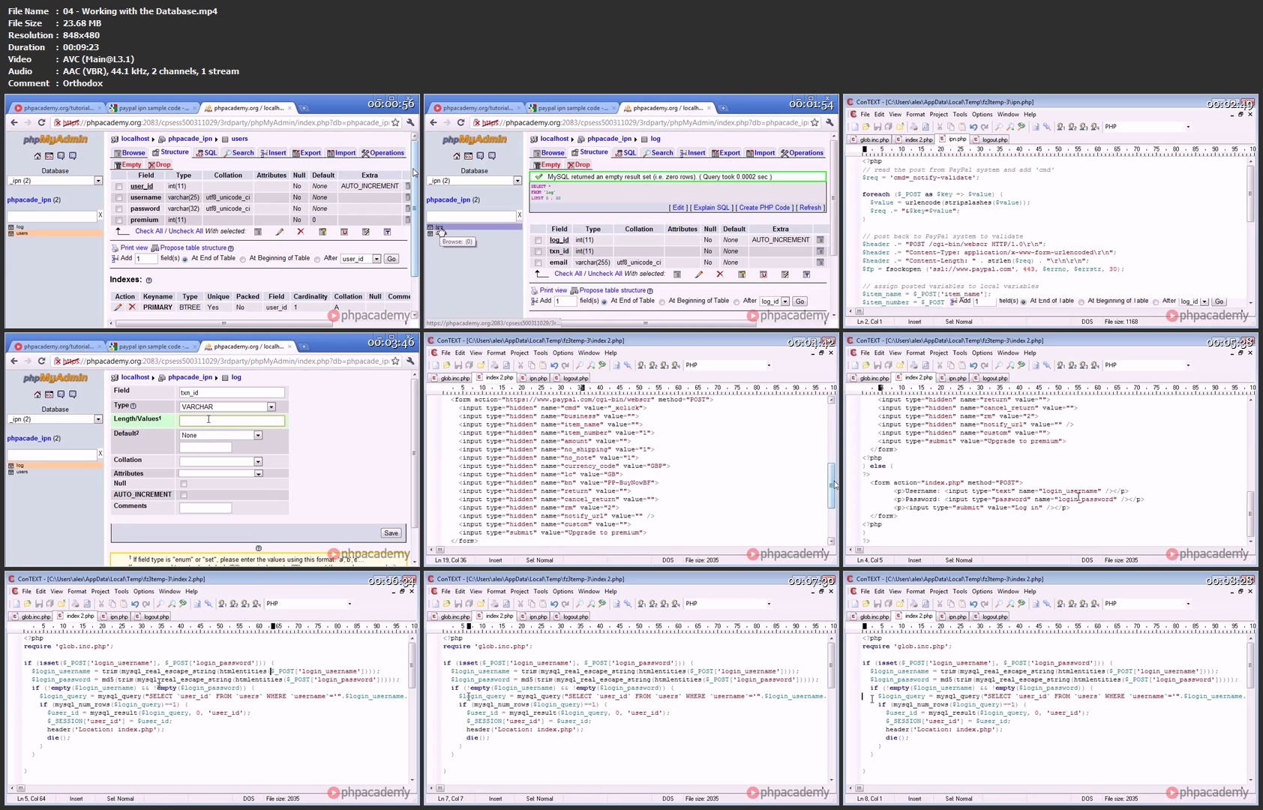1263x810 pixels.
Task: Click primary key icon beside With selected, 00:00:56 frame
Action: click(x=322, y=232)
